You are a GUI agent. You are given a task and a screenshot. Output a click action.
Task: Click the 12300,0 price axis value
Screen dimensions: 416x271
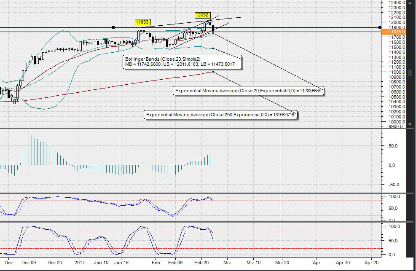(x=397, y=8)
